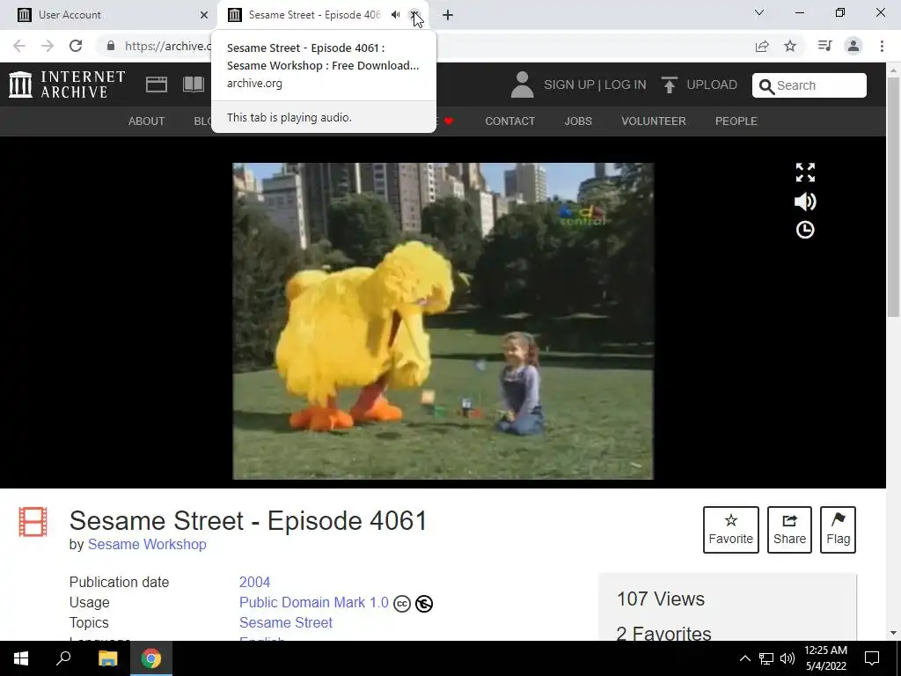
Task: Open the playback speed clock icon
Action: tap(805, 230)
